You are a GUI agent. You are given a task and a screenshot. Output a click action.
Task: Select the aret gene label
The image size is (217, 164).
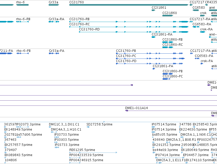[212, 7]
